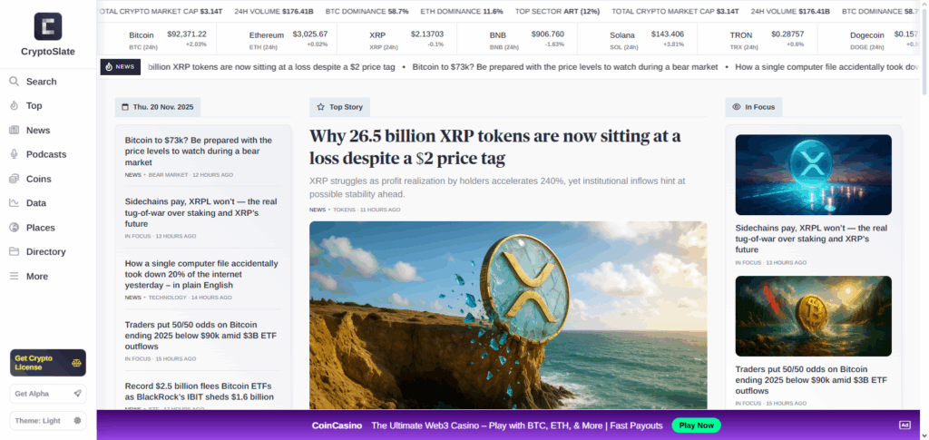Viewport: 929px width, 440px height.
Task: Select the Top Story tab
Action: (x=339, y=107)
